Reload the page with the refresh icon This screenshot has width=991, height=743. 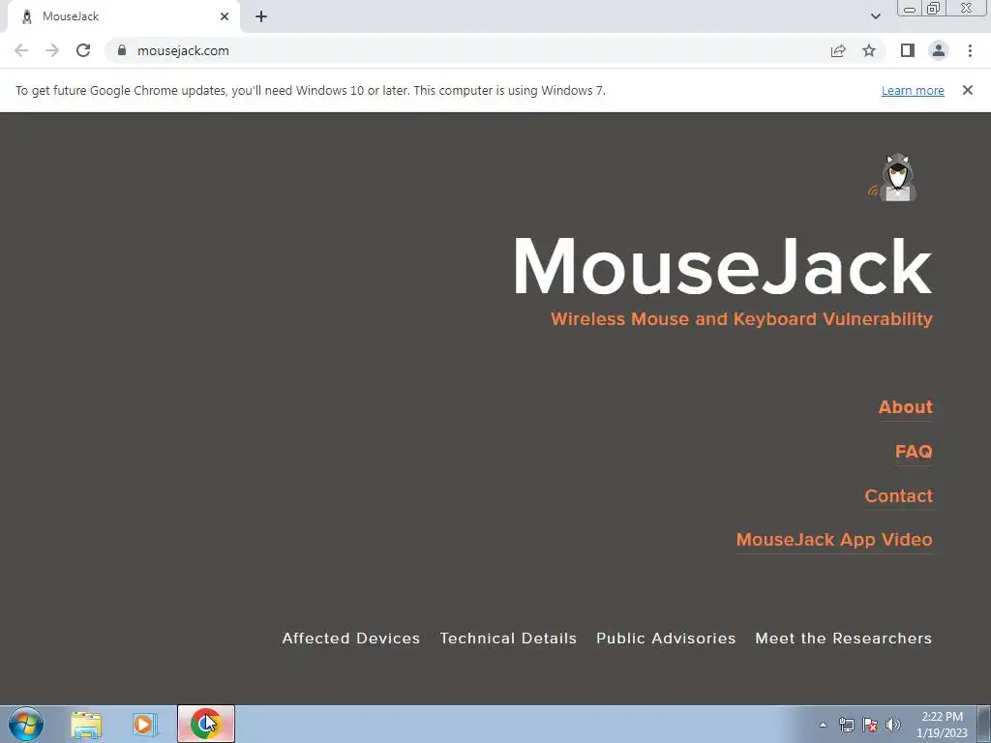pos(83,50)
